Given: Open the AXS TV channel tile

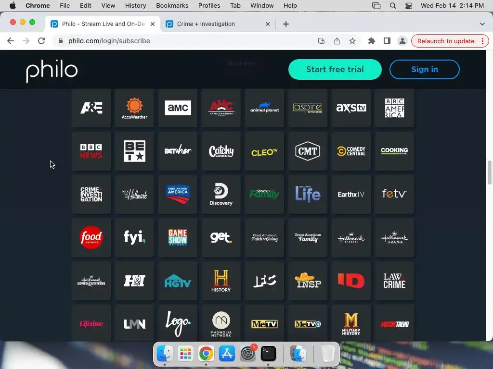Looking at the screenshot, I should pos(351,108).
